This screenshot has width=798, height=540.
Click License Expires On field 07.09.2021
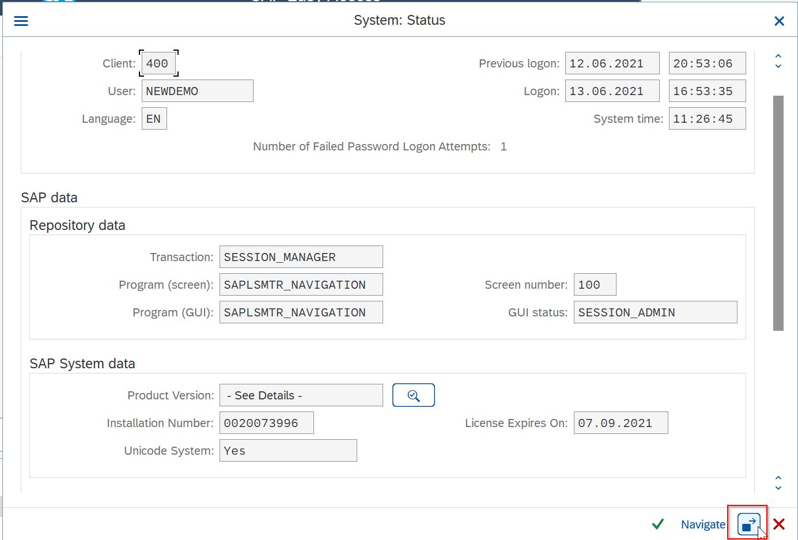tap(621, 423)
